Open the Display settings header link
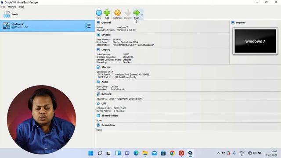 (x=106, y=50)
